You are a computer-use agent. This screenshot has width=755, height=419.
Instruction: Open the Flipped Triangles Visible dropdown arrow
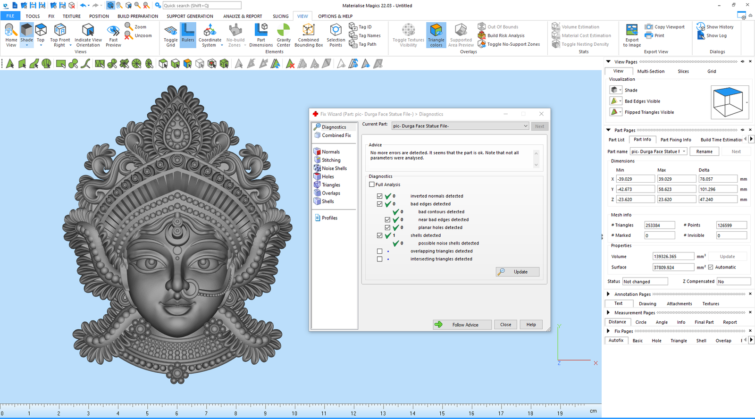coord(620,112)
